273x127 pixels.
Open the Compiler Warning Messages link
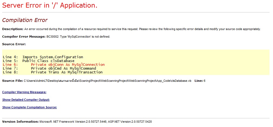click(24, 92)
